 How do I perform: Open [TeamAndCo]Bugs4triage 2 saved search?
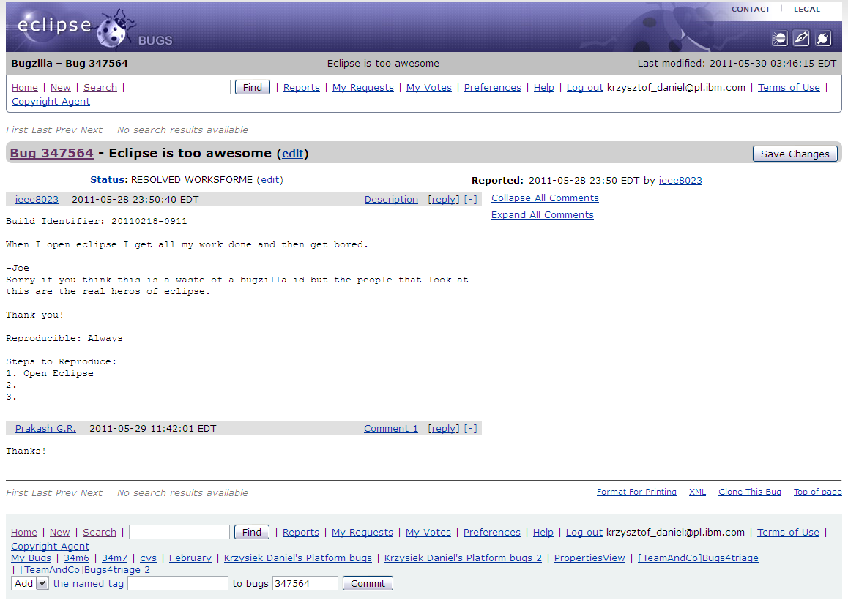(x=85, y=570)
